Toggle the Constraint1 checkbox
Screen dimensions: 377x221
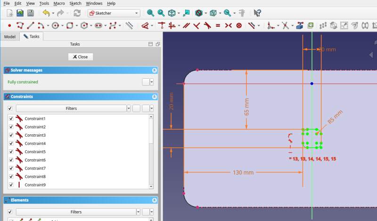(11, 118)
